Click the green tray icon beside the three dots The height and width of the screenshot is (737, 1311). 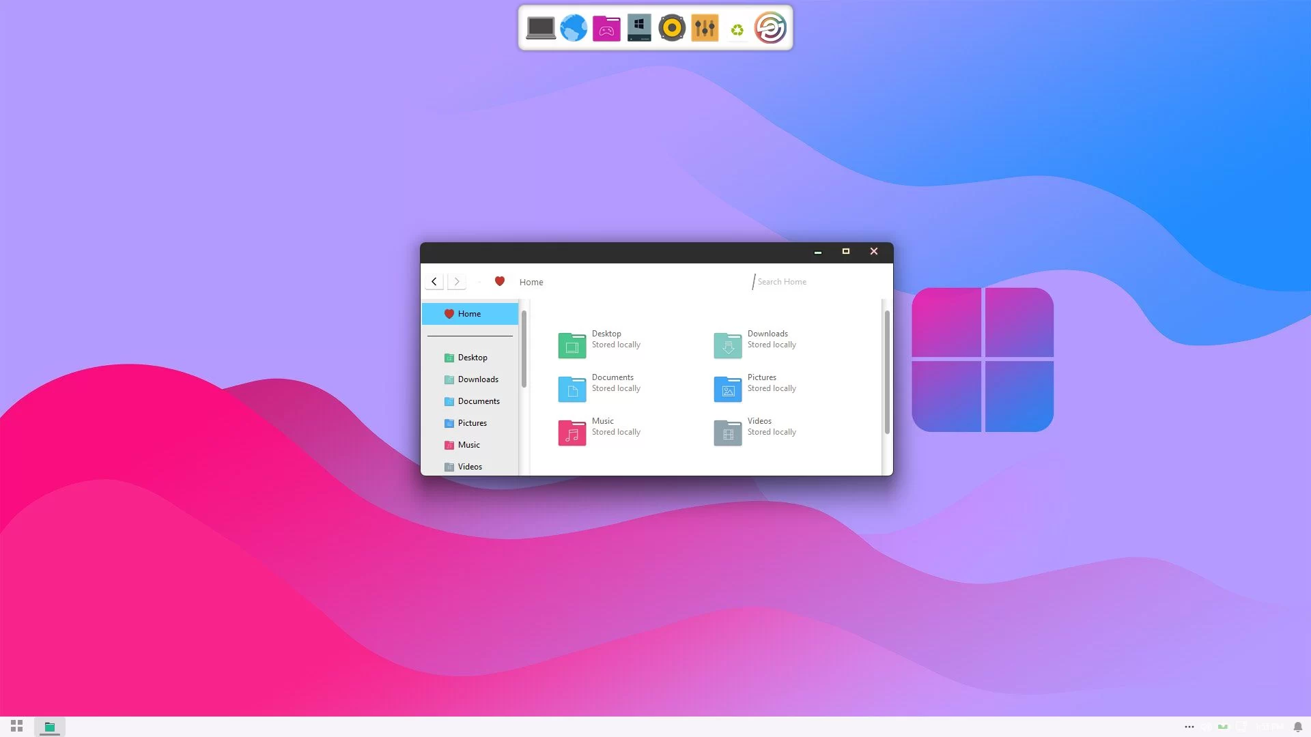coord(1223,727)
